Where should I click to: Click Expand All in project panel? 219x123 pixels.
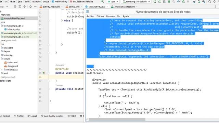coord(20,7)
